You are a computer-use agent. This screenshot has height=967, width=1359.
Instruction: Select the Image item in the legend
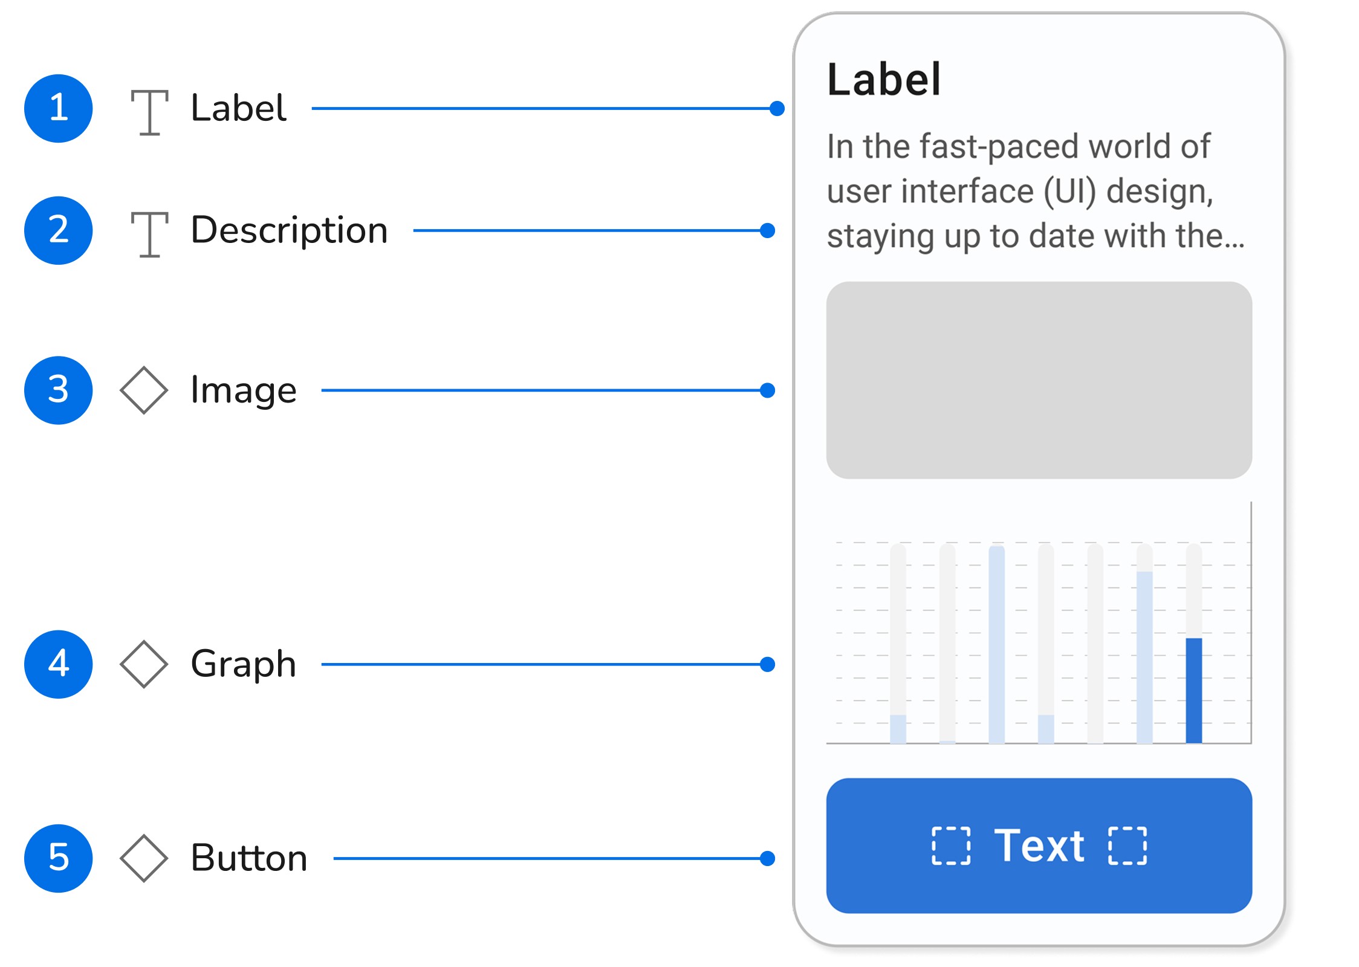click(243, 390)
